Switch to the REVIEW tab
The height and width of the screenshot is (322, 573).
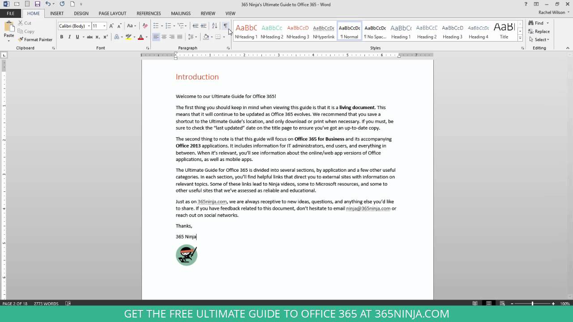pyautogui.click(x=208, y=13)
